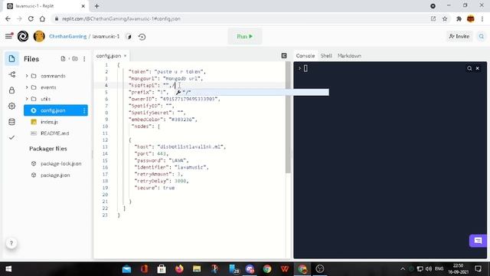The width and height of the screenshot is (490, 276).
Task: Open README.md in the file tree
Action: pos(55,133)
